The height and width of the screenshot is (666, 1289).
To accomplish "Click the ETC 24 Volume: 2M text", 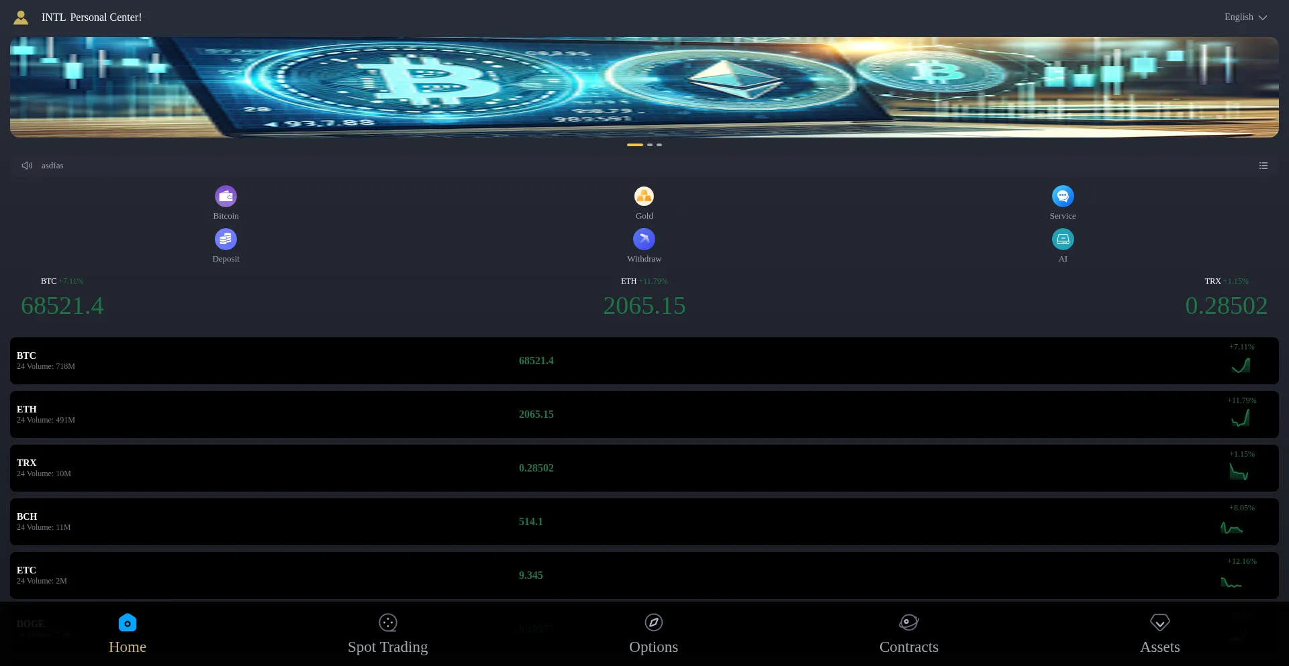I will (42, 581).
